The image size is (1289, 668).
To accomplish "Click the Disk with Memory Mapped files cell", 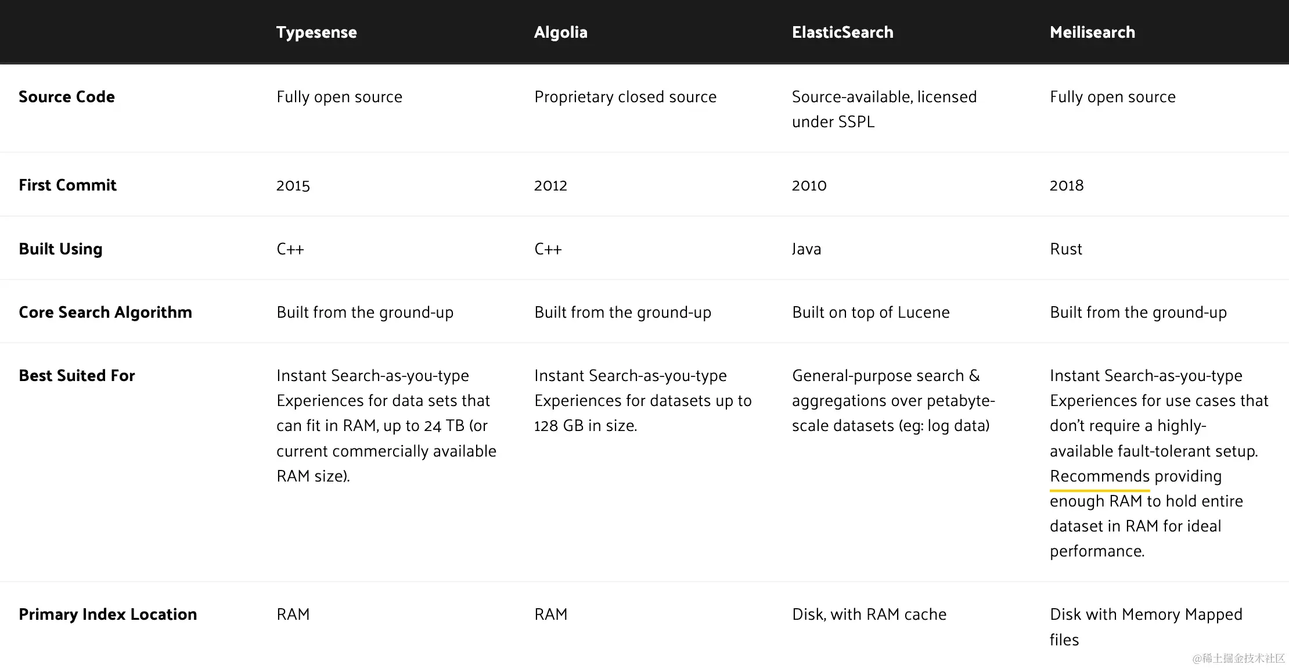I will click(1145, 627).
